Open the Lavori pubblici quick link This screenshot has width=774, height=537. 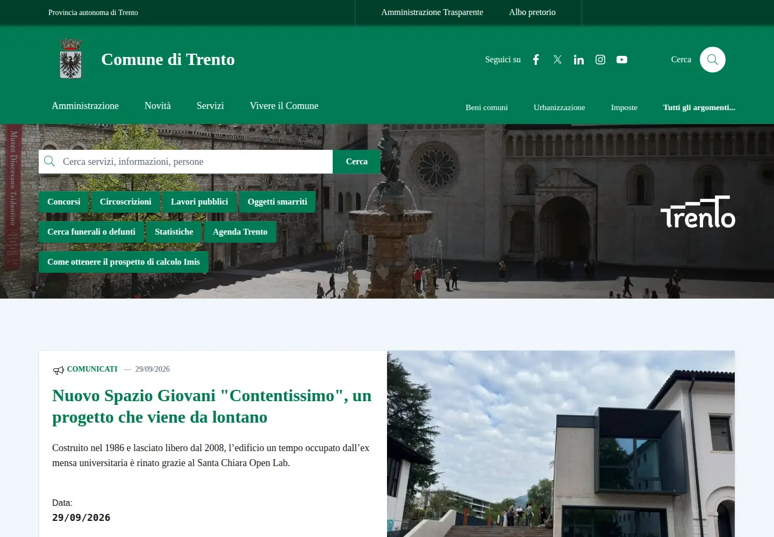[199, 202]
